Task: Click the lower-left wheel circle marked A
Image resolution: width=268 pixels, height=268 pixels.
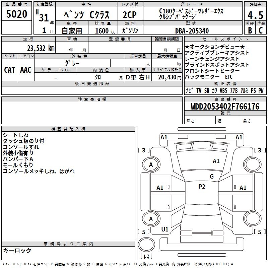Action: pos(151,219)
